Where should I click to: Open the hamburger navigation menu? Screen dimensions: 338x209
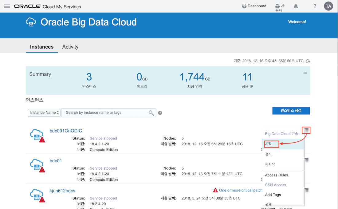coord(7,6)
